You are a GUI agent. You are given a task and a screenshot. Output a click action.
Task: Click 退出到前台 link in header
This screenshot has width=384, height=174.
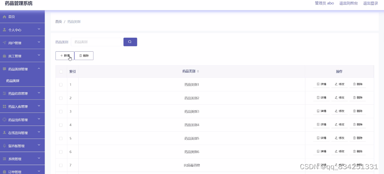348,3
